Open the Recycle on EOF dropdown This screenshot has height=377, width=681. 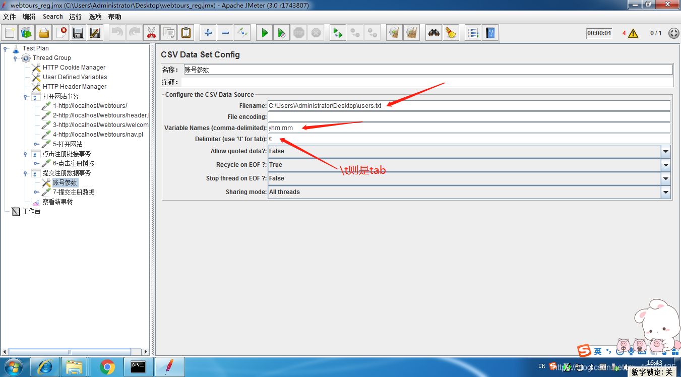tap(666, 165)
